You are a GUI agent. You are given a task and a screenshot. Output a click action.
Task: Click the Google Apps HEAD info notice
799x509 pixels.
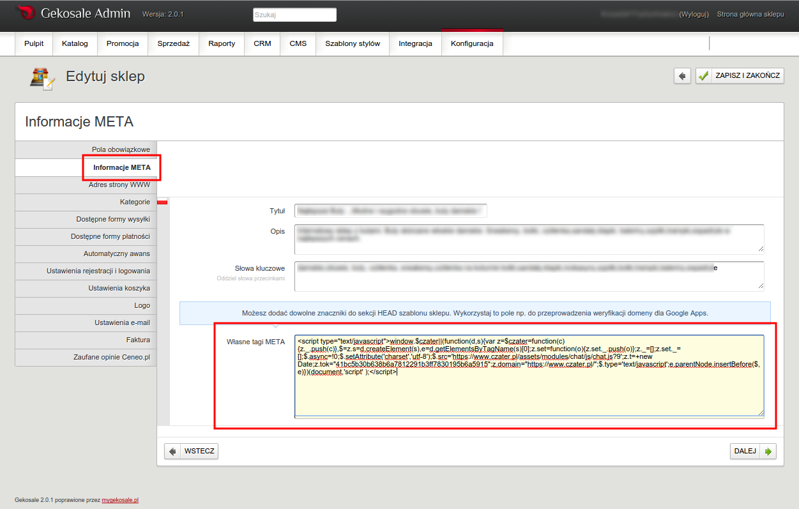(475, 314)
